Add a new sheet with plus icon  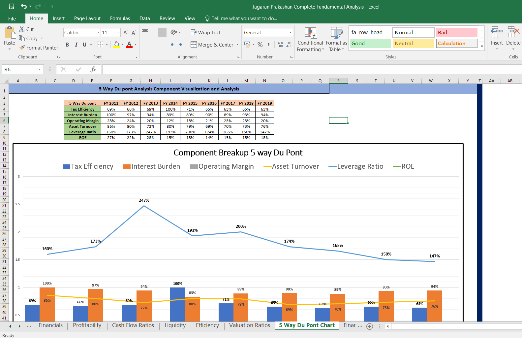coord(370,326)
